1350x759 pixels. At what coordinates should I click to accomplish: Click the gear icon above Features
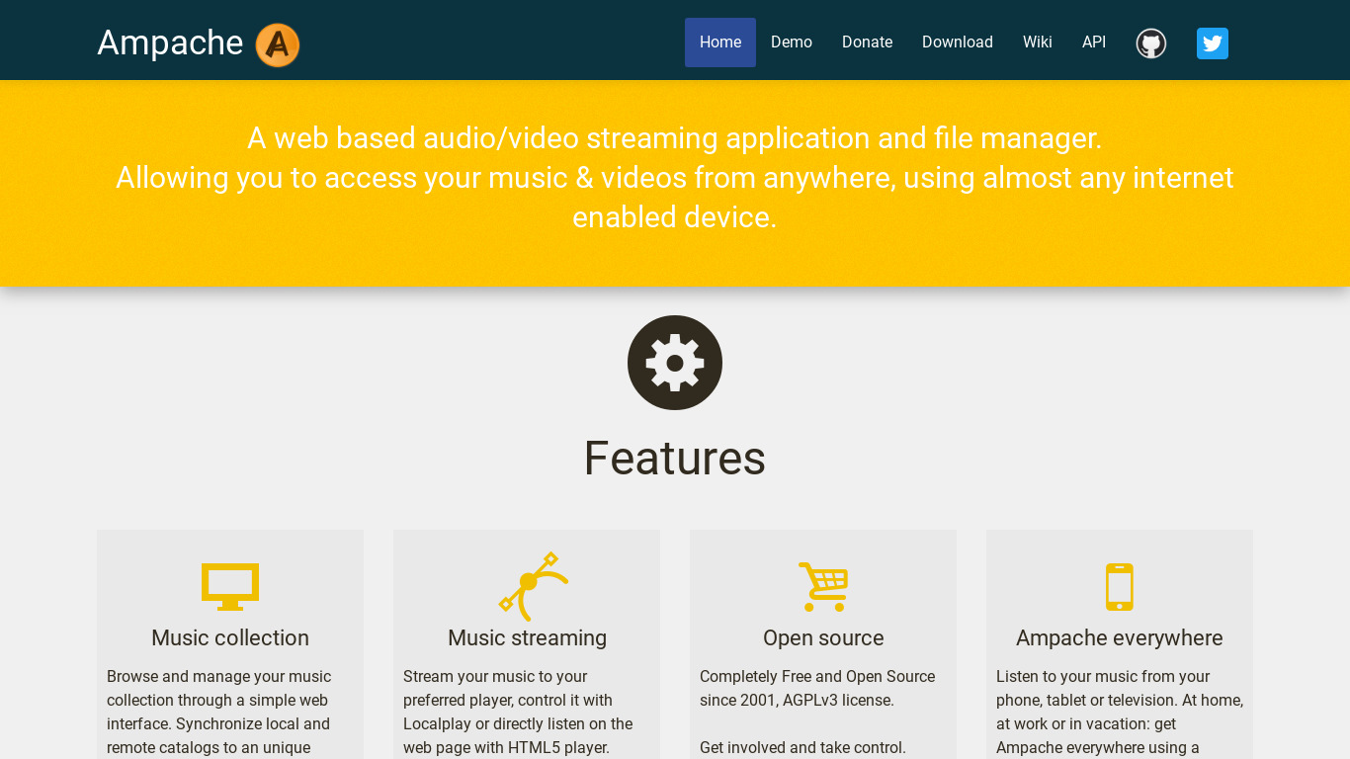coord(675,363)
